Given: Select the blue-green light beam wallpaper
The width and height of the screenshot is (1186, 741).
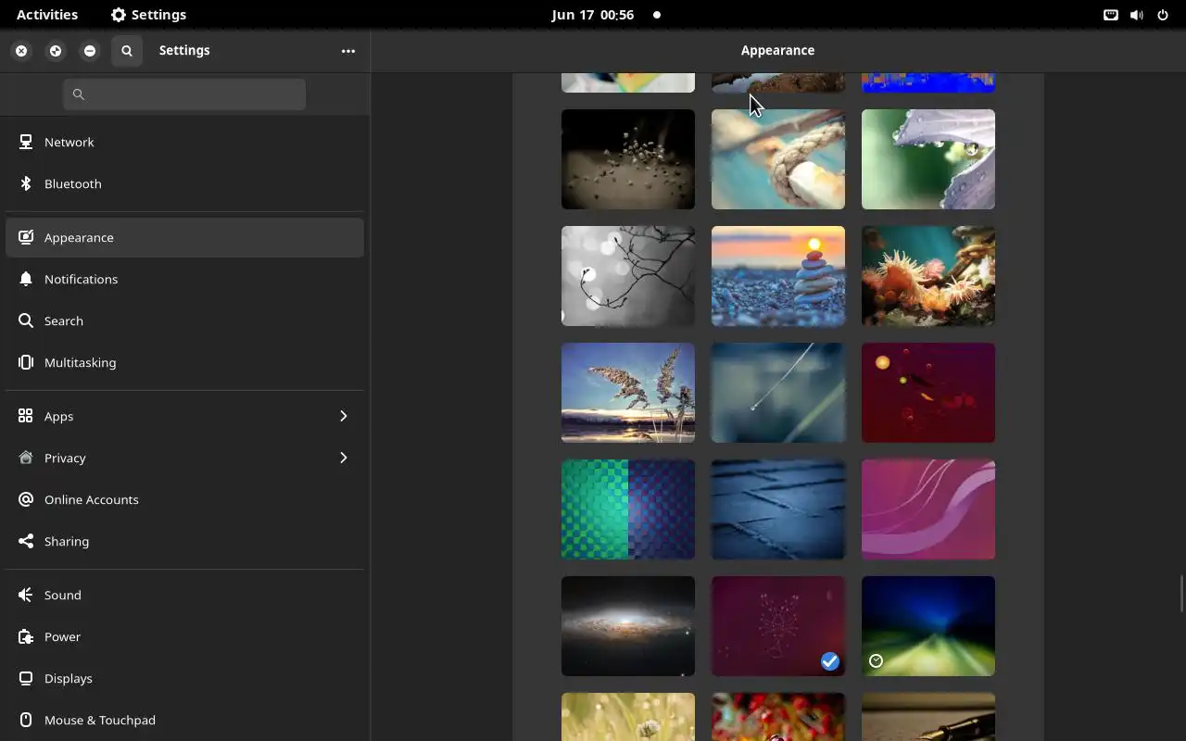Looking at the screenshot, I should click(928, 626).
